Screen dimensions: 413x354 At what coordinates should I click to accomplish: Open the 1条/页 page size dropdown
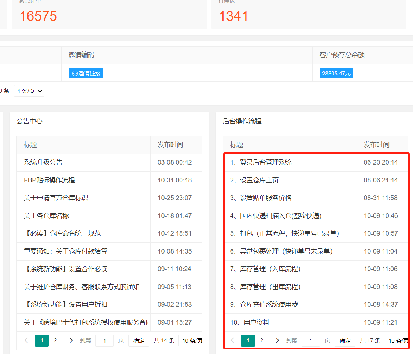(29, 91)
